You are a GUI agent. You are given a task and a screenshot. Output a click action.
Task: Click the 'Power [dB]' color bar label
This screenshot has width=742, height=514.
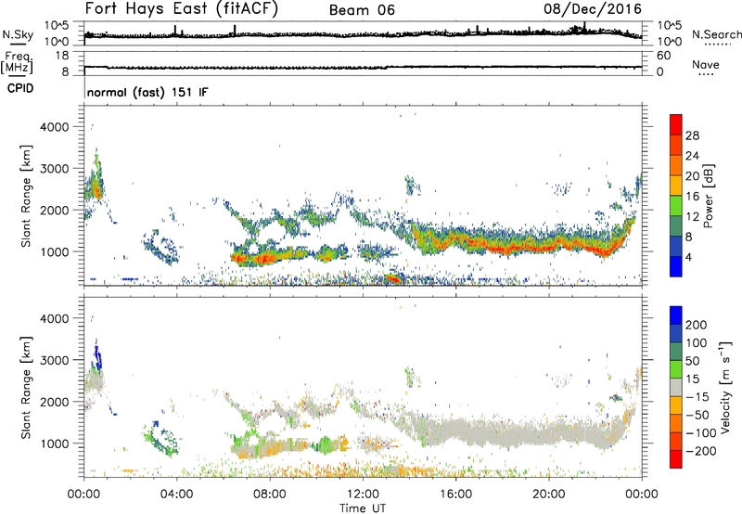coord(708,196)
